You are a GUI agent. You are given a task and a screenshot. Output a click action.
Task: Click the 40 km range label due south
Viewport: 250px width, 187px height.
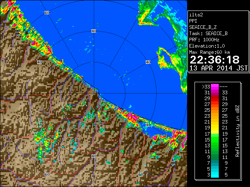(94, 156)
